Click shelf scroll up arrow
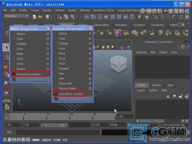This screenshot has height=144, width=192. pyautogui.click(x=187, y=31)
